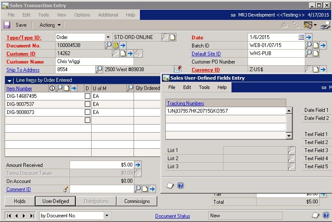Image resolution: width=332 pixels, height=222 pixels.
Task: Go to the first record navigation button
Action: coord(9,216)
